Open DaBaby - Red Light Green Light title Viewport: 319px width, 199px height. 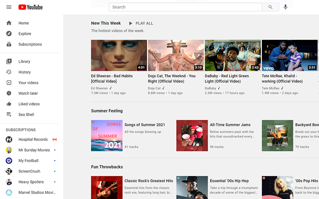226,78
